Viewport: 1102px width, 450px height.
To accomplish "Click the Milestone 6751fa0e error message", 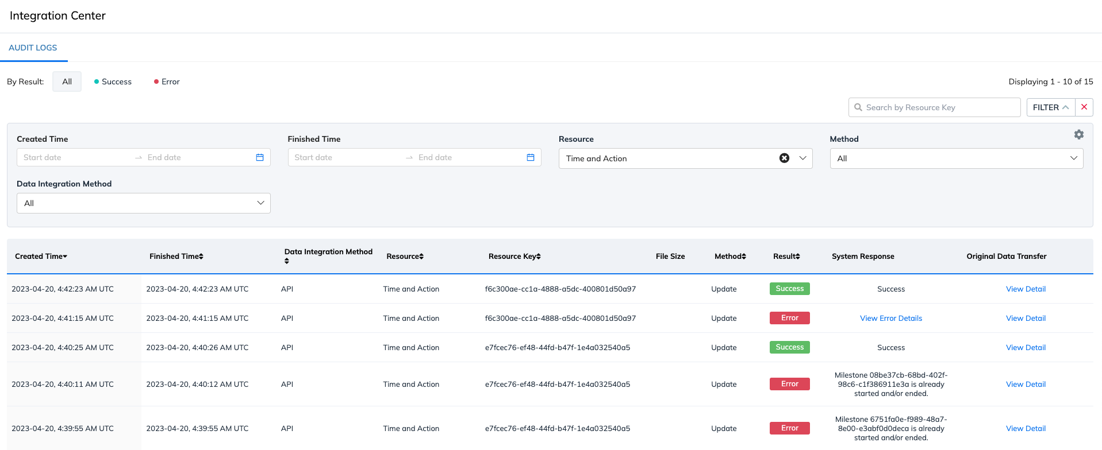I will click(x=891, y=428).
